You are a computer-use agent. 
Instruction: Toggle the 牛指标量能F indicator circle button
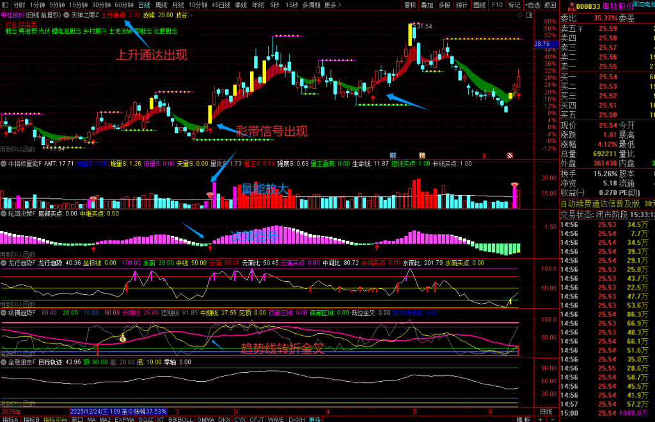(x=4, y=164)
